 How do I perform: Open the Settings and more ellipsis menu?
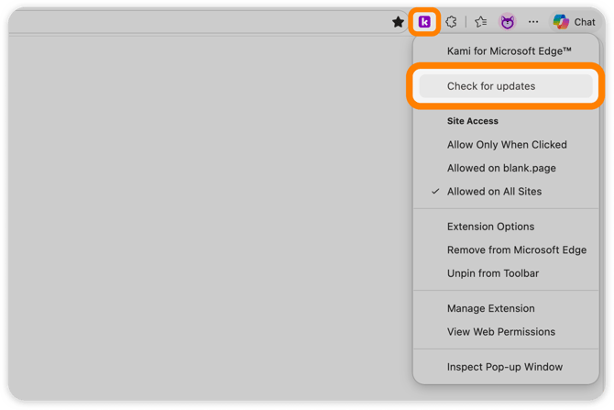point(533,22)
